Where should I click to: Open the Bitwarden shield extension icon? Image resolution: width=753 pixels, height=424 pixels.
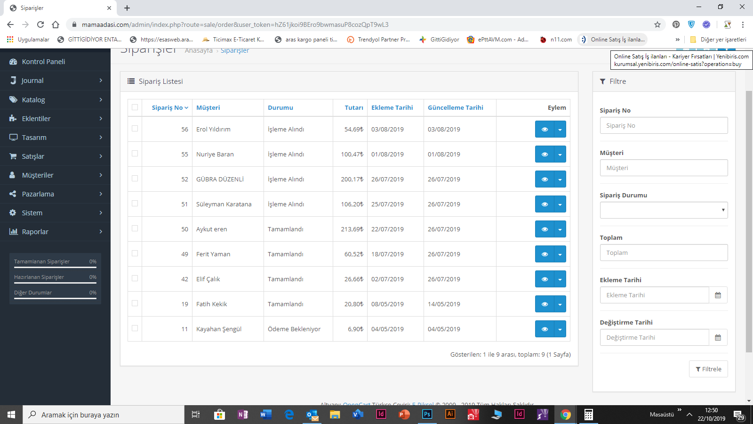point(691,24)
